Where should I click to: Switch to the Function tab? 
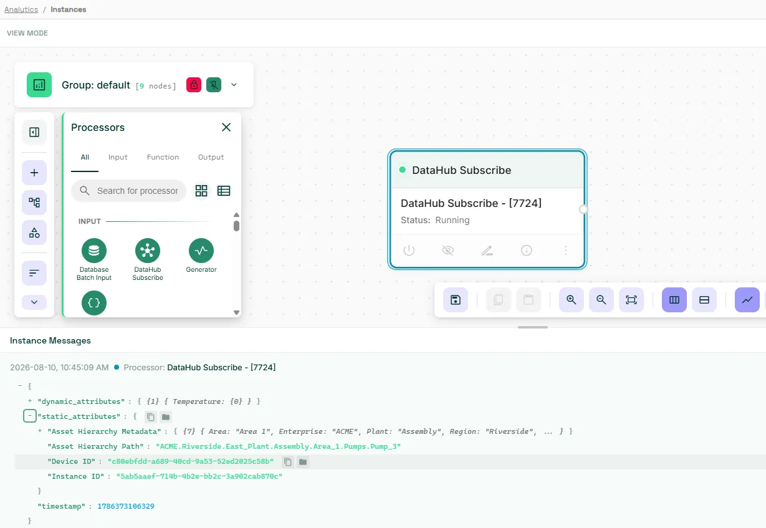coord(163,158)
